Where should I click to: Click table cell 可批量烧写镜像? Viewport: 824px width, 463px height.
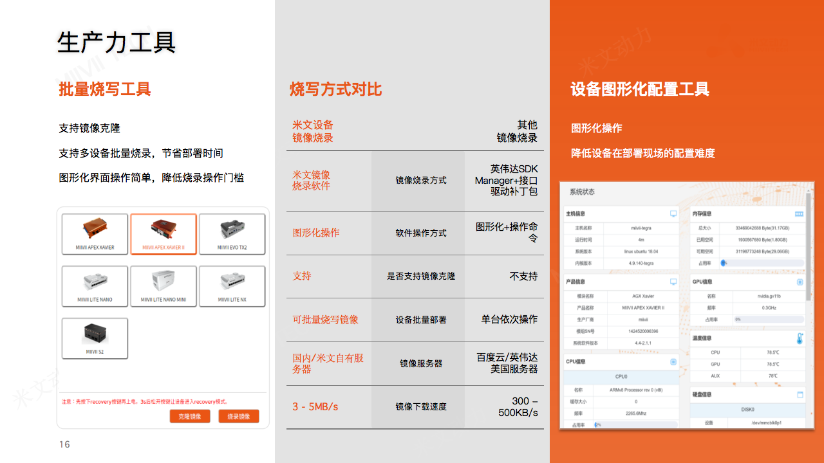click(x=326, y=320)
